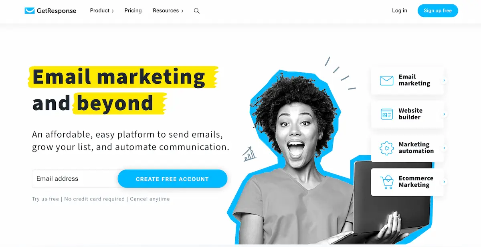Expand the Resources menu
481x247 pixels.
click(168, 11)
